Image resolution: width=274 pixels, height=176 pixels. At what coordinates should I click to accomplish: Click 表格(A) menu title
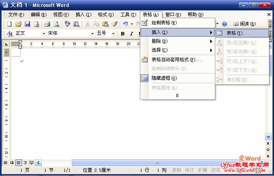(151, 15)
